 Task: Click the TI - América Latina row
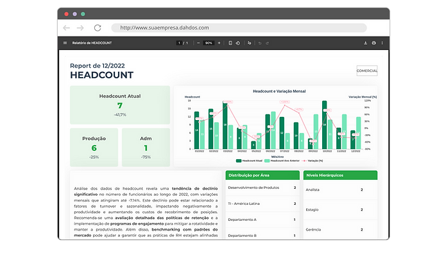point(262,204)
